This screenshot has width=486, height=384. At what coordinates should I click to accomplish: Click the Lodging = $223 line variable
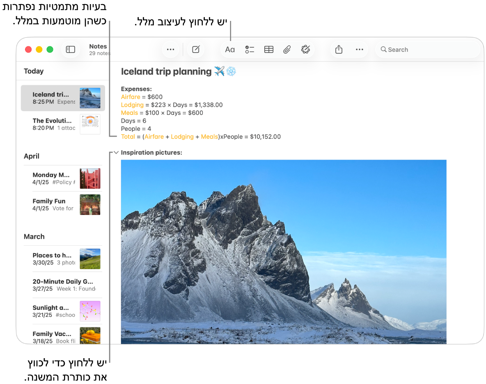(132, 105)
